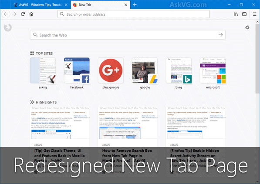Go to the Home page
Image resolution: width=260 pixels, height=184 pixels.
[x=31, y=14]
